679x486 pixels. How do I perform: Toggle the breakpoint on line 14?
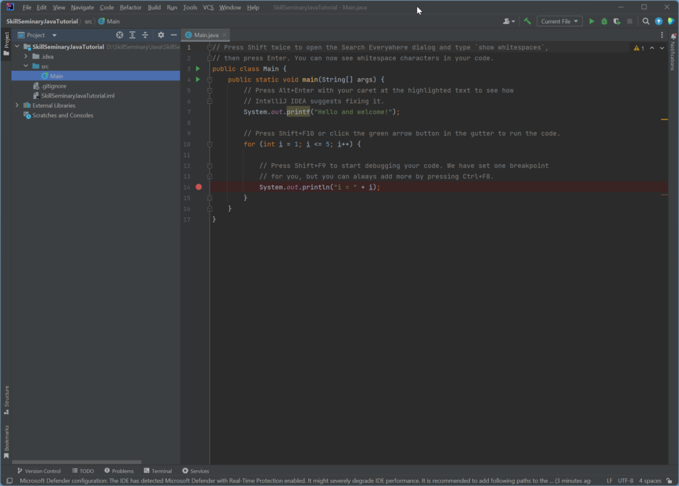pos(199,187)
